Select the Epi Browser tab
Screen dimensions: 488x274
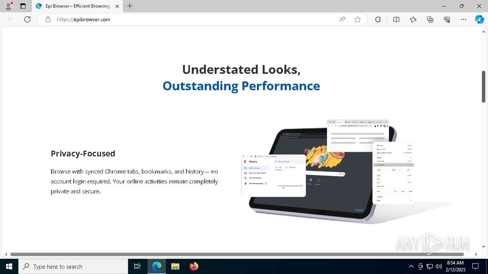click(x=78, y=6)
